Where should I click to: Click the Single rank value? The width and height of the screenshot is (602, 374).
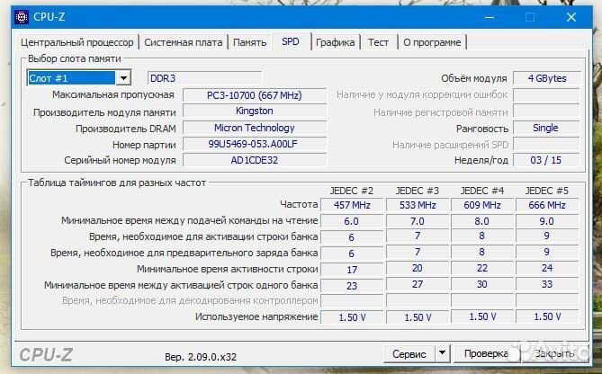[x=545, y=128]
